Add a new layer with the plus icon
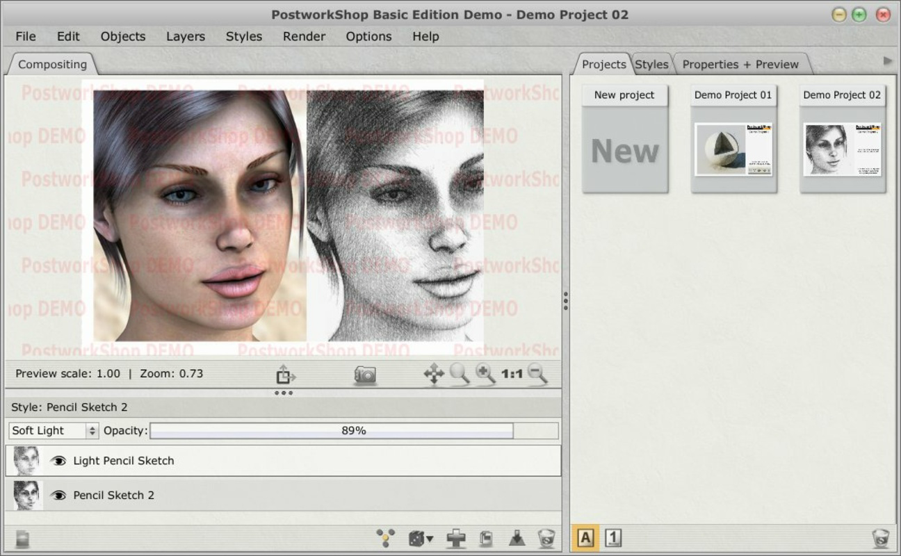The width and height of the screenshot is (901, 556). click(456, 538)
